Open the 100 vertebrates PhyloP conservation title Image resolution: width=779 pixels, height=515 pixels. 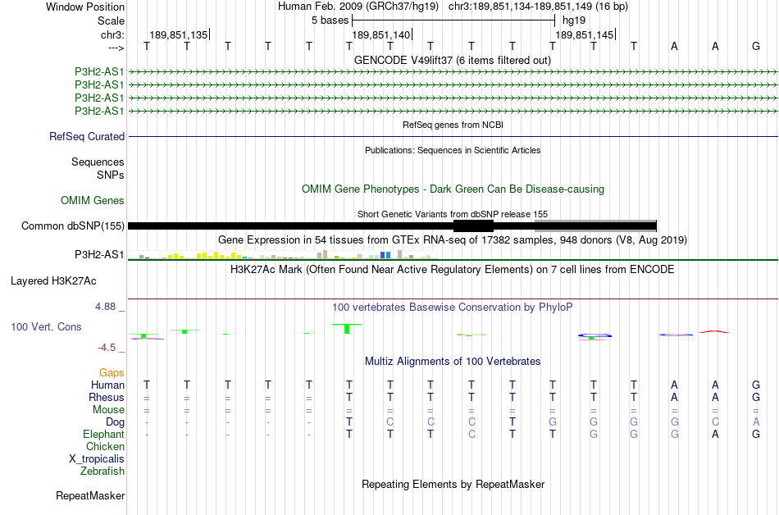(x=453, y=308)
